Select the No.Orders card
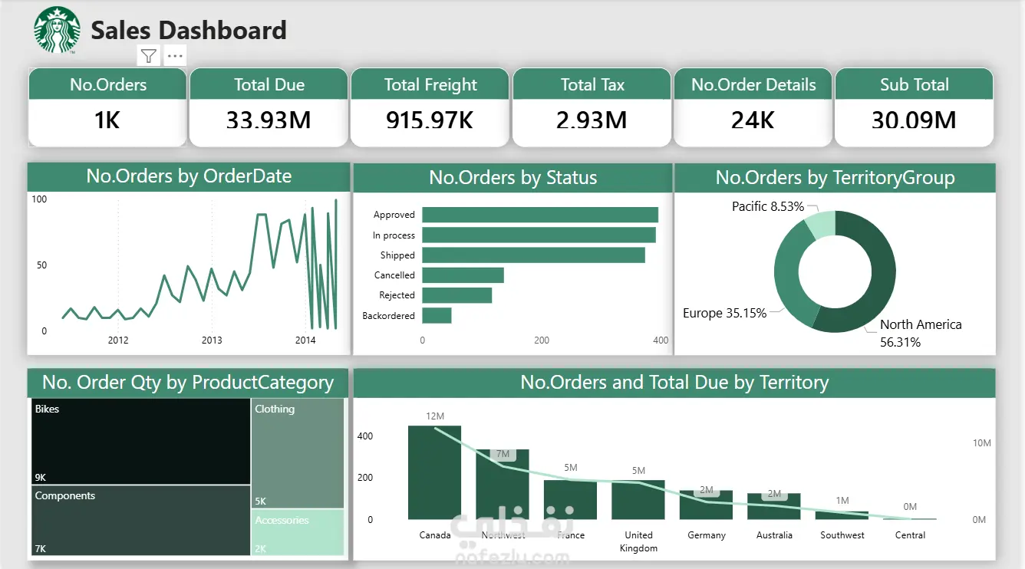Viewport: 1025px width, 569px height. (x=107, y=107)
